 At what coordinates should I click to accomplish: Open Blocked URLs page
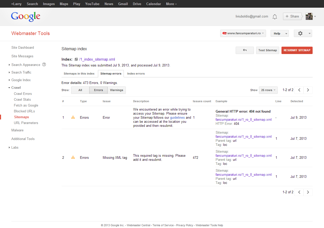(x=24, y=111)
